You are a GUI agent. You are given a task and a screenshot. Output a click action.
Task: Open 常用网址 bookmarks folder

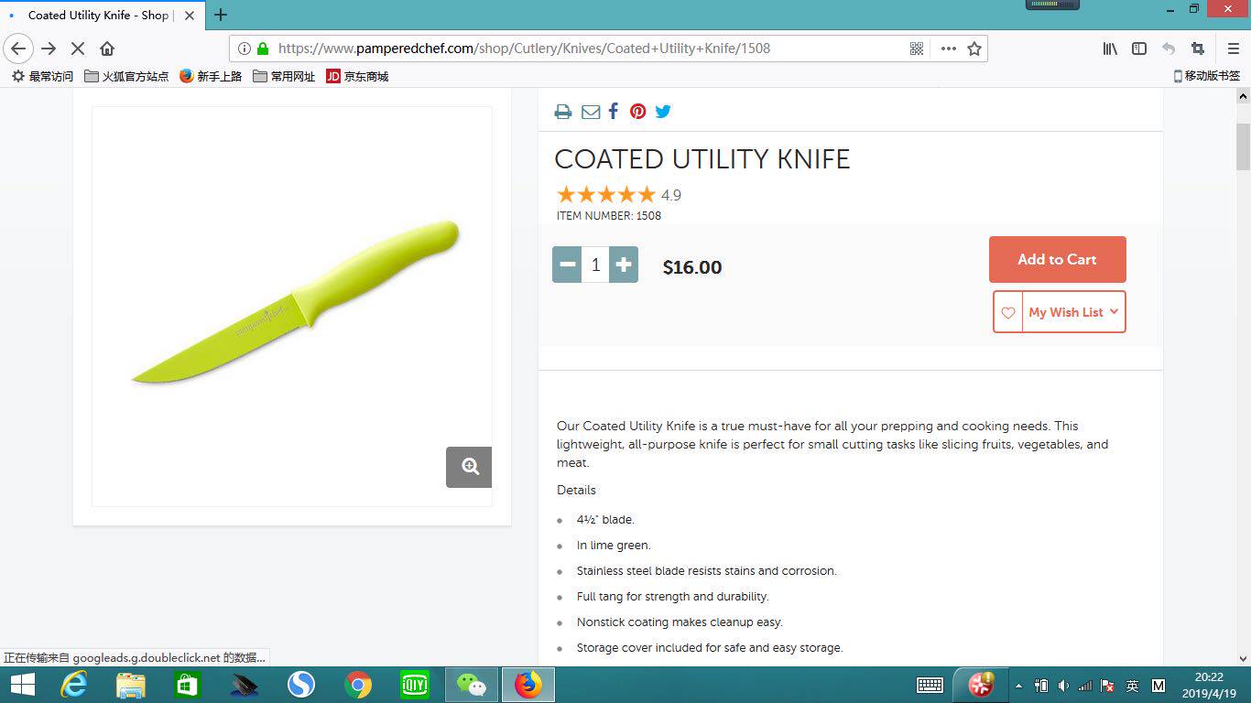pyautogui.click(x=284, y=77)
